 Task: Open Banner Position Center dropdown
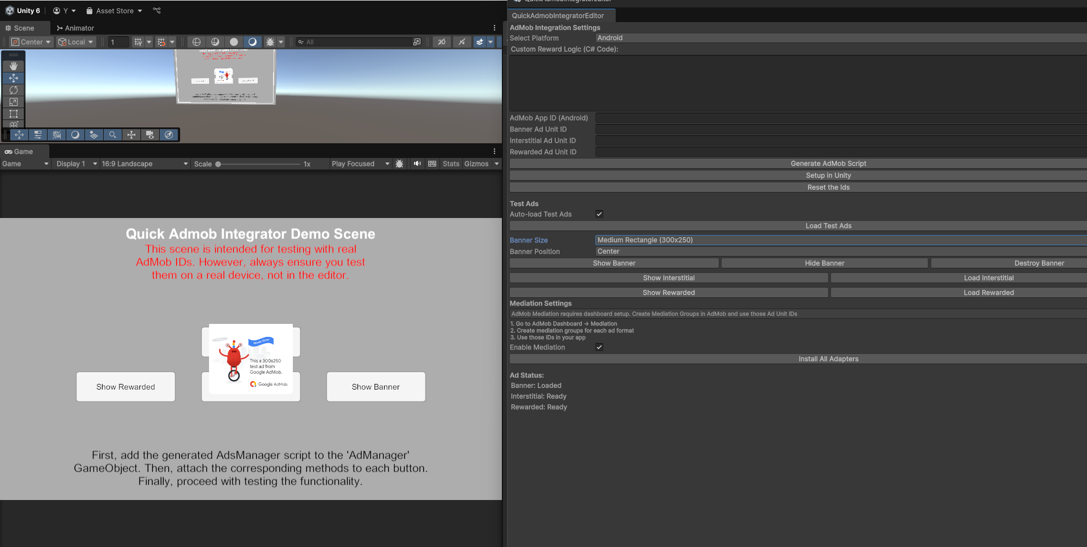(x=841, y=251)
